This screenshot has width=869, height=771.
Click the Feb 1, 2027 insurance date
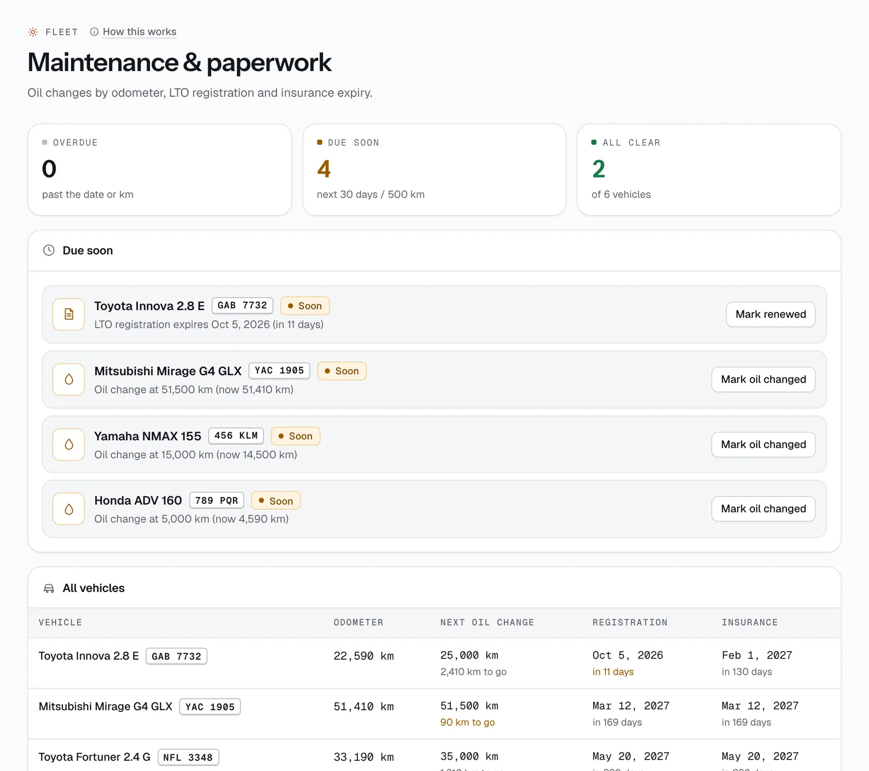[x=757, y=655]
